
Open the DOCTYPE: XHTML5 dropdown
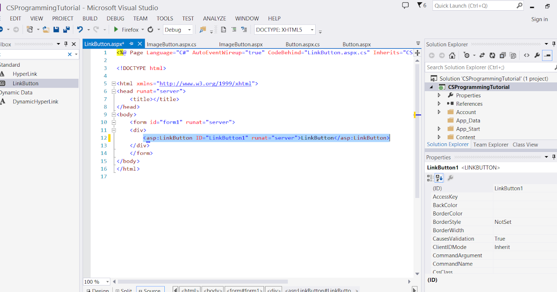[312, 29]
